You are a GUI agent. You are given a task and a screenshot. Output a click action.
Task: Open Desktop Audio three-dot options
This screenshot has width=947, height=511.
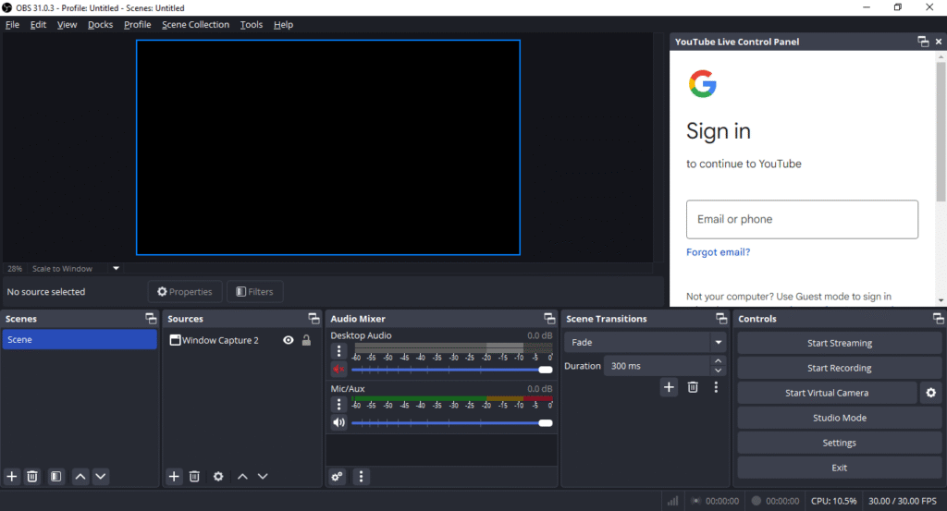point(338,351)
